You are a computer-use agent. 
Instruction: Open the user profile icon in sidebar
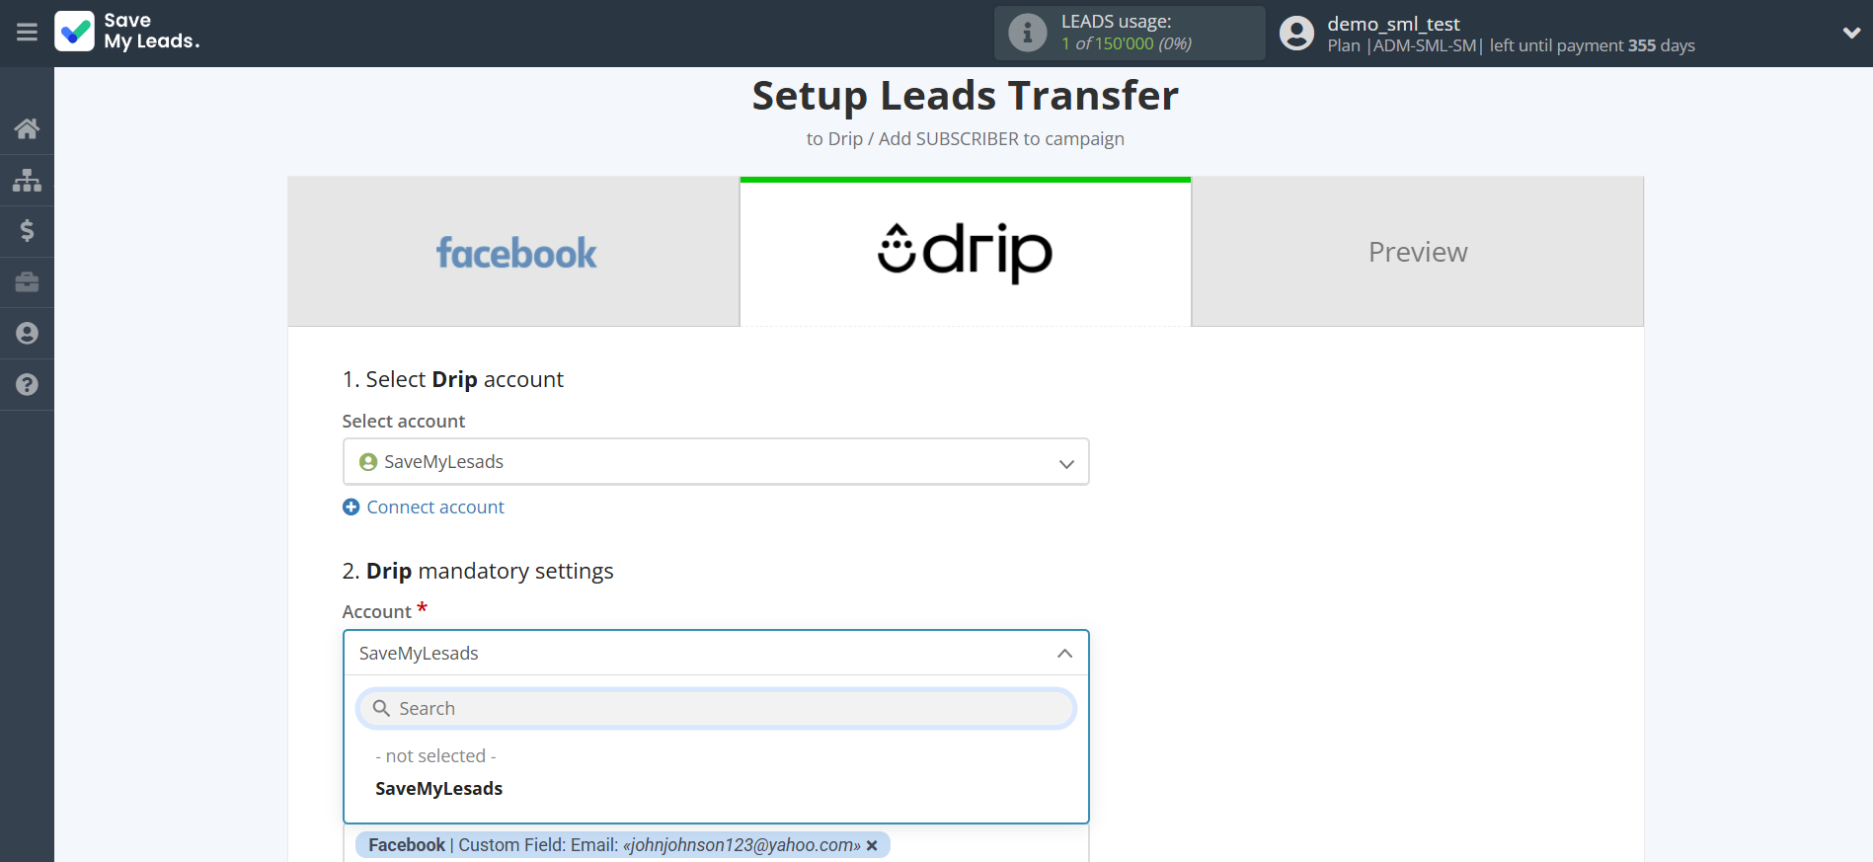tap(27, 334)
